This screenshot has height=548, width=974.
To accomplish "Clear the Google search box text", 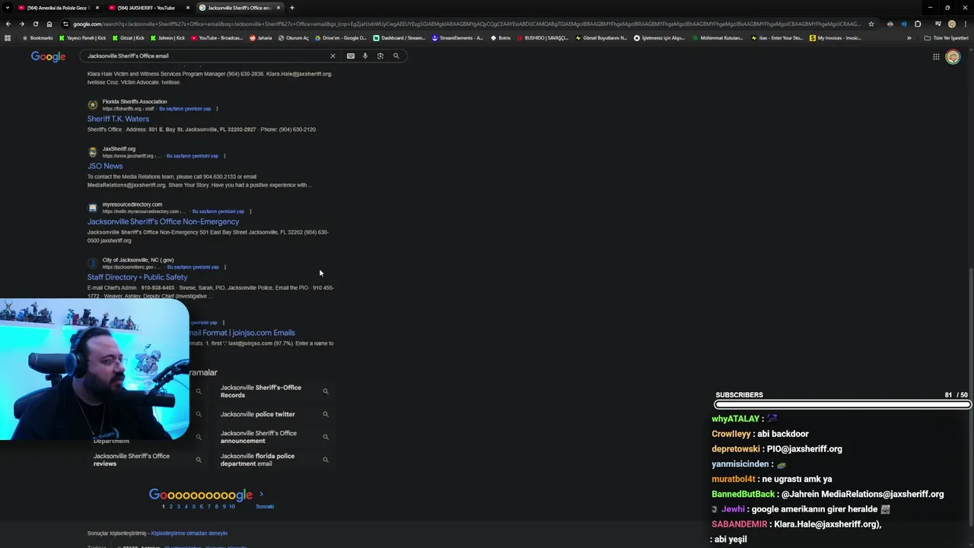I will 333,56.
